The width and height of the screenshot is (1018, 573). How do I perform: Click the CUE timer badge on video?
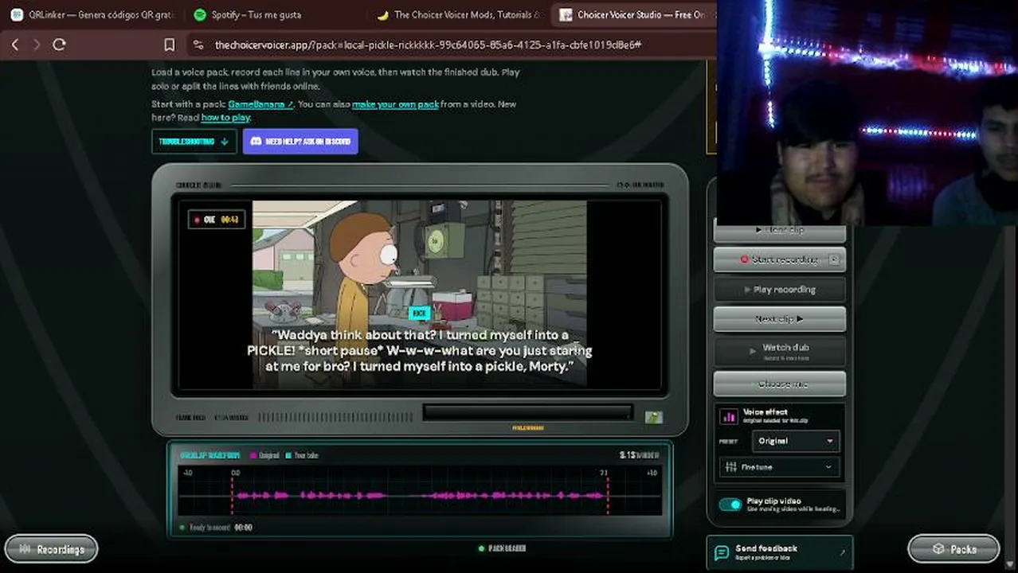point(216,220)
